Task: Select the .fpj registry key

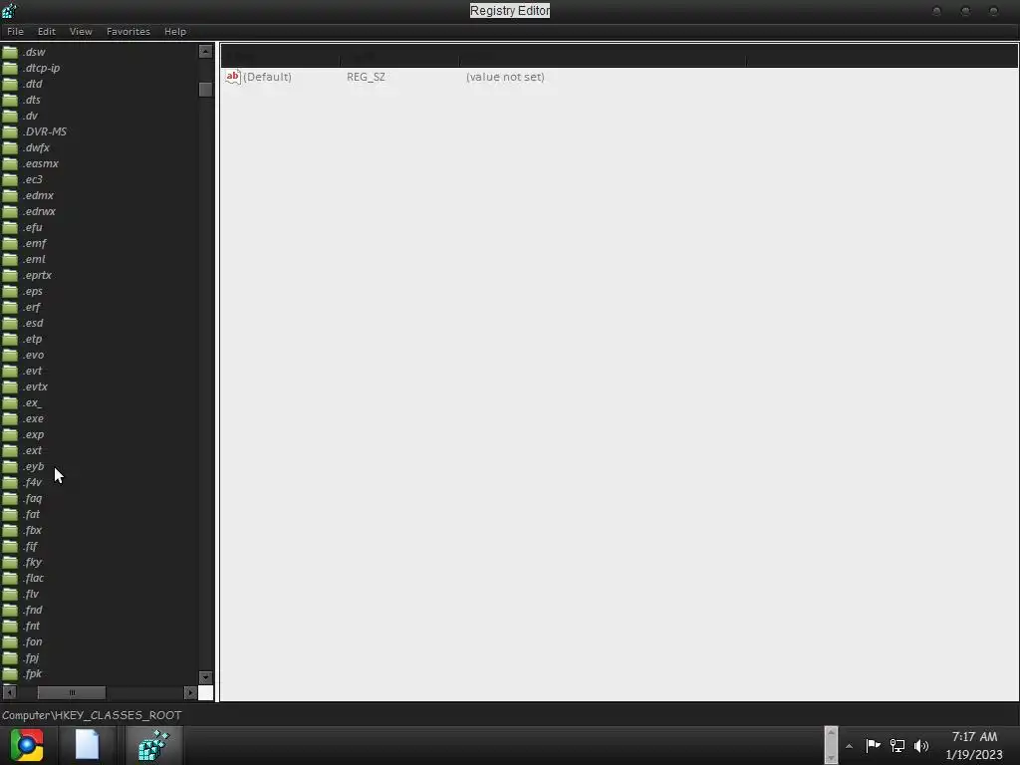Action: tap(31, 657)
